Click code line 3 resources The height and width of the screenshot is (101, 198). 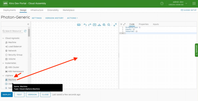132,31
